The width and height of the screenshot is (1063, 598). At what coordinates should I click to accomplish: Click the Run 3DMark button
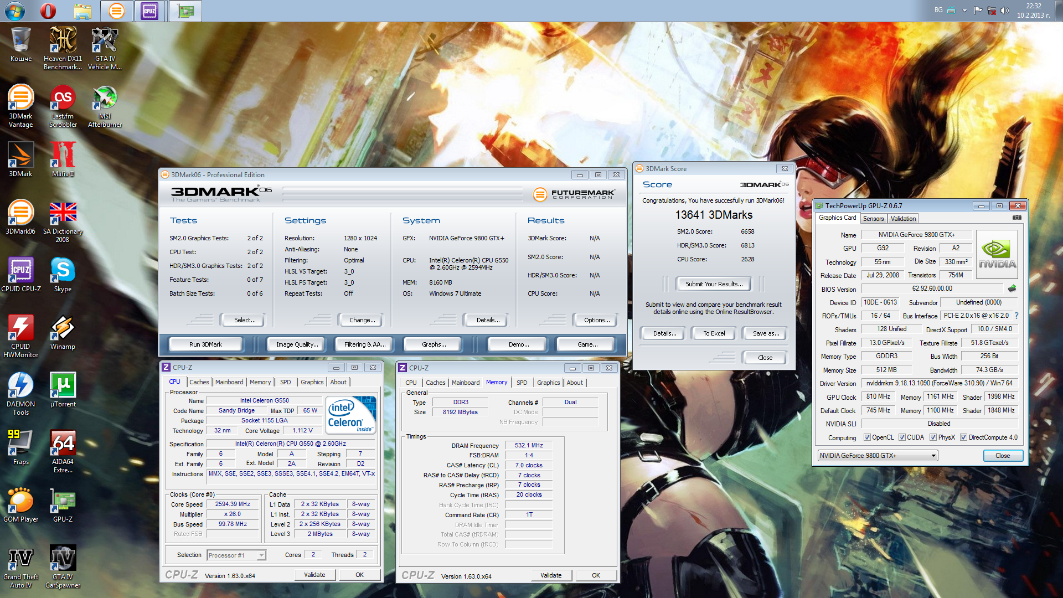click(x=205, y=344)
